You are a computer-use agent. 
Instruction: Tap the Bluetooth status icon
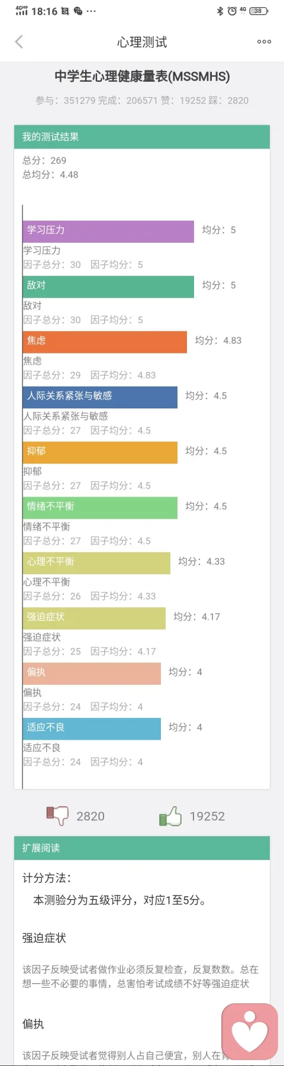[220, 11]
